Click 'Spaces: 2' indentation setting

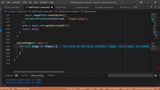(83, 88)
